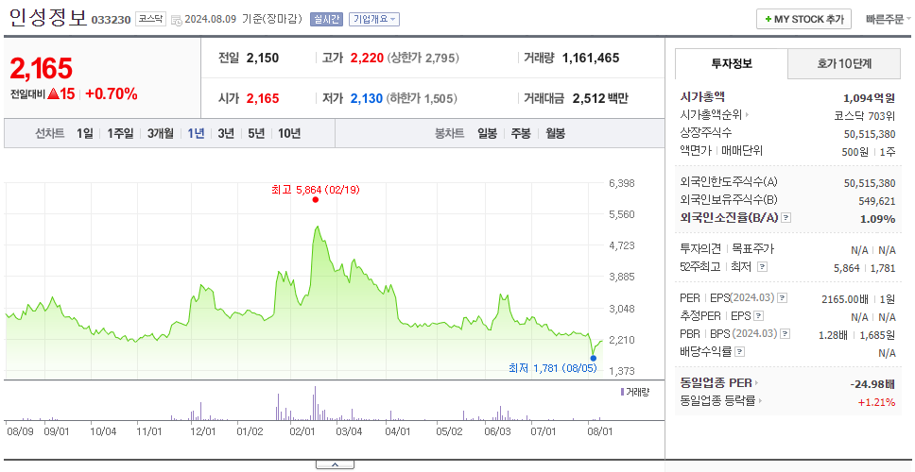Select the 10년 line chart period
Screen dimensions: 915x472
(289, 133)
